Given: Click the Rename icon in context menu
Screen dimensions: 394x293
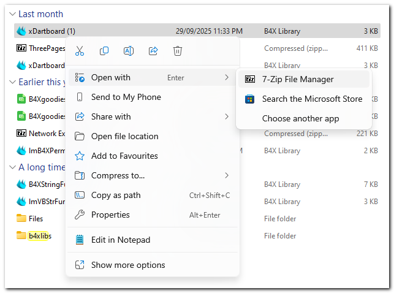Looking at the screenshot, I should (x=129, y=51).
